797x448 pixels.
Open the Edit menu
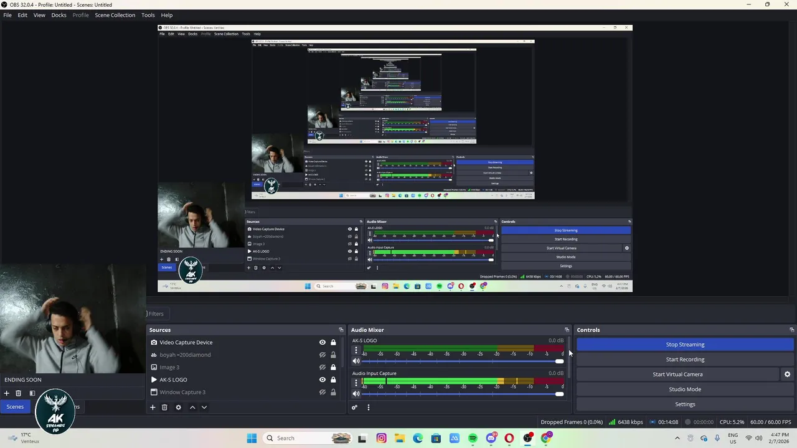click(x=22, y=15)
